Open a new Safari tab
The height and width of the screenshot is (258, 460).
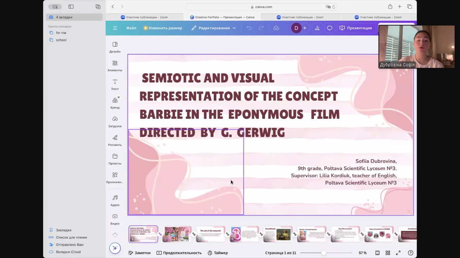click(400, 7)
